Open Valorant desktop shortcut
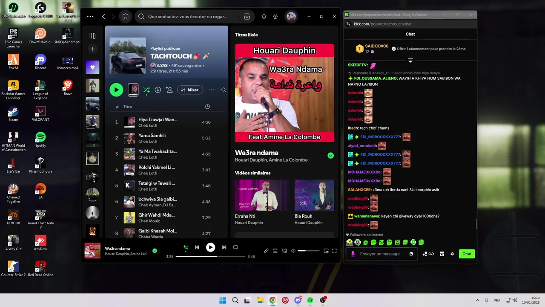The image size is (545, 307). 40,114
